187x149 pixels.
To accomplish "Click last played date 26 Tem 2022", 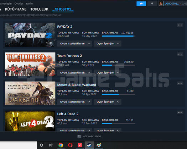I will tap(89, 123).
